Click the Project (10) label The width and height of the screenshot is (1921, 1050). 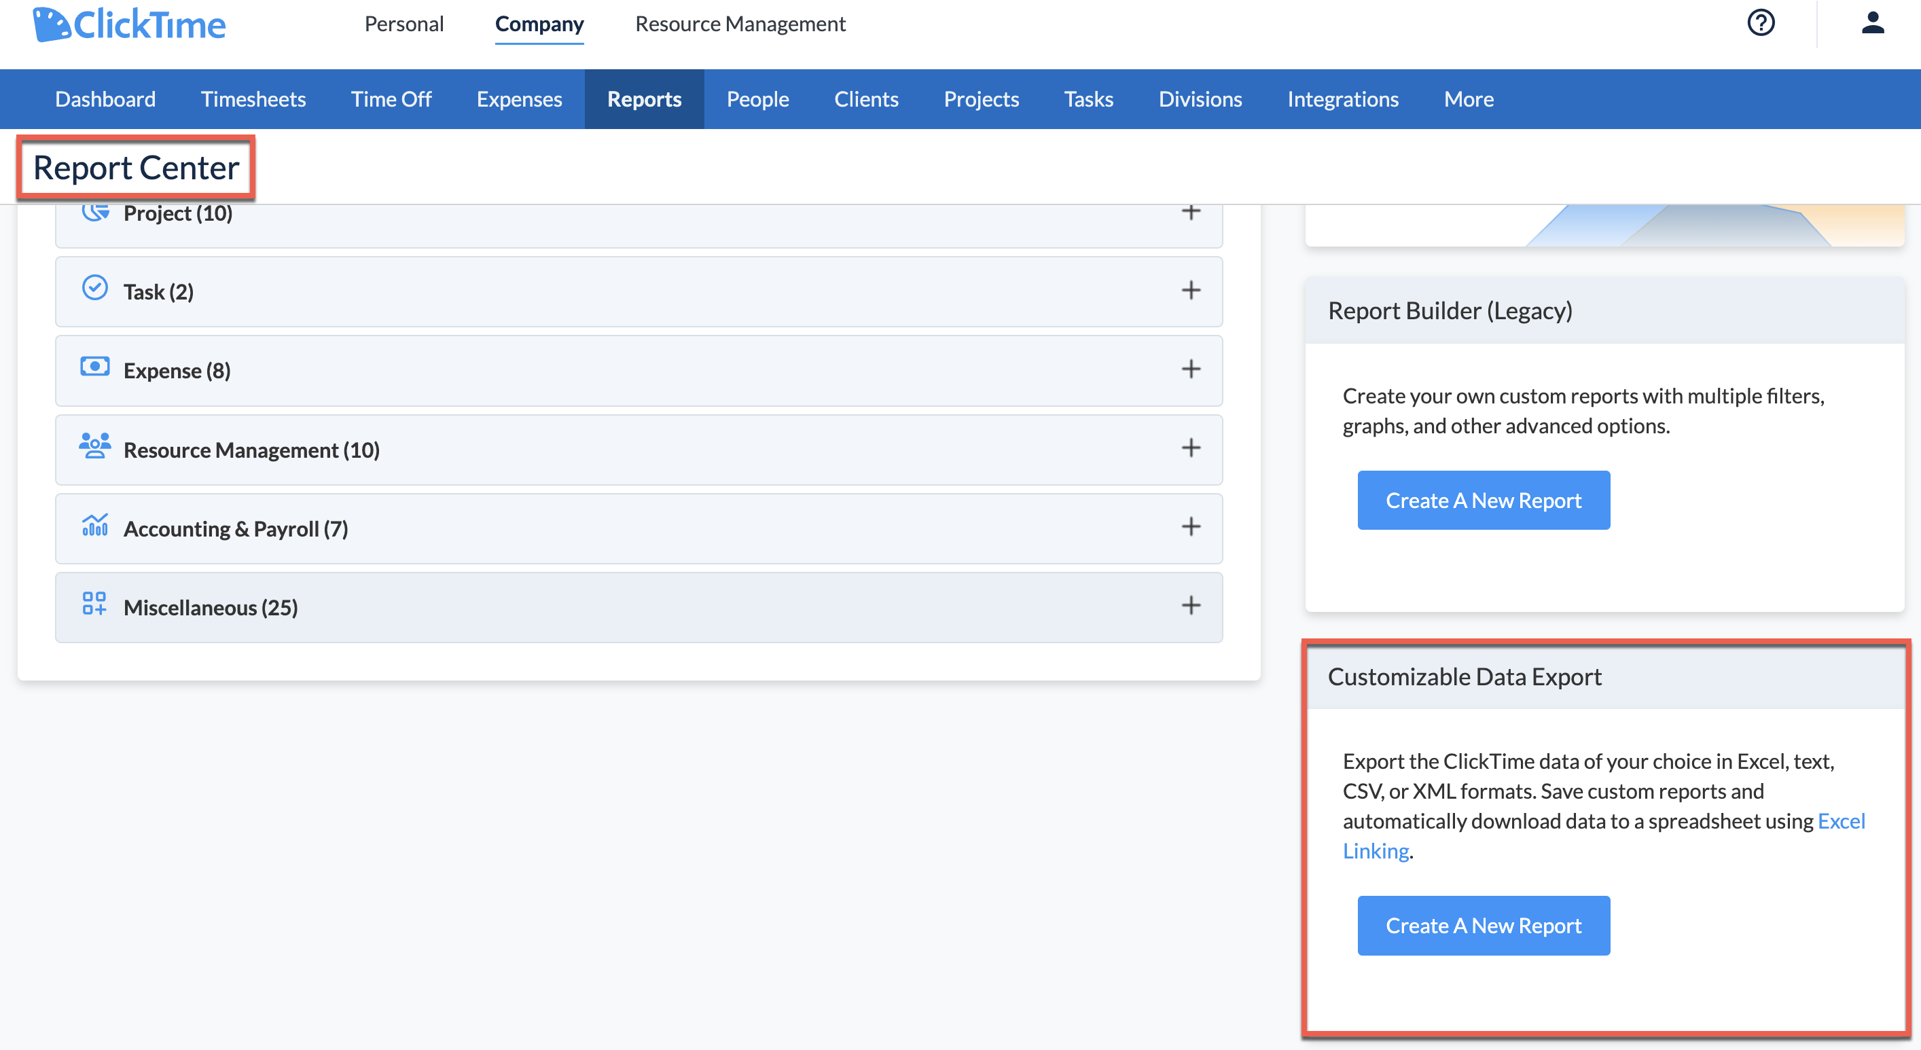click(177, 214)
